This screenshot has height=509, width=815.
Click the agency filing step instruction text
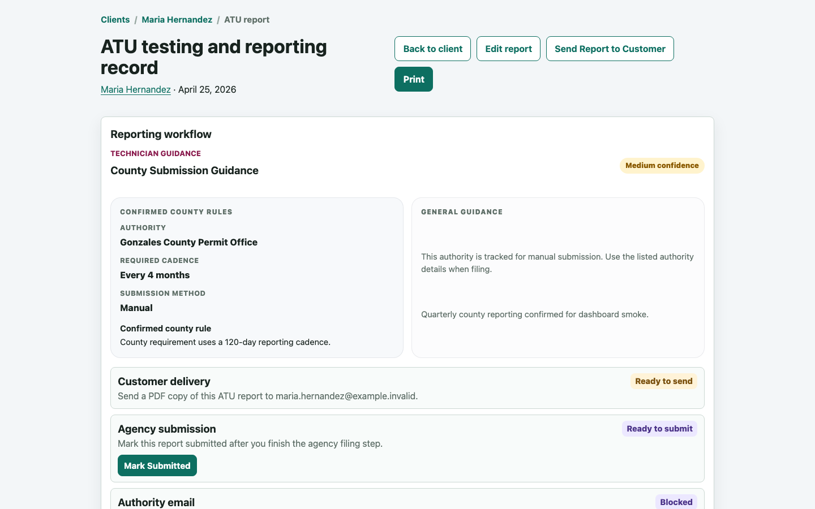[x=250, y=444]
